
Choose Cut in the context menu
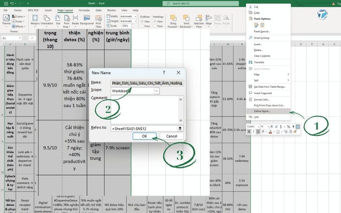coord(268,7)
